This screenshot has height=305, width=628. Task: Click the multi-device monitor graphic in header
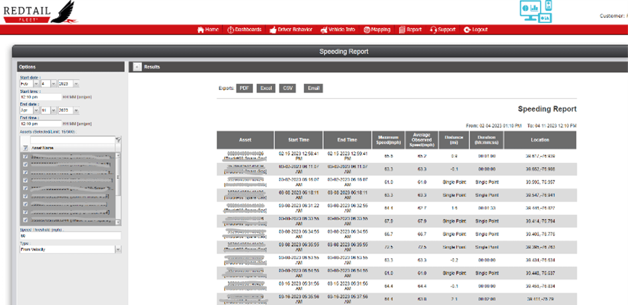[x=535, y=11]
